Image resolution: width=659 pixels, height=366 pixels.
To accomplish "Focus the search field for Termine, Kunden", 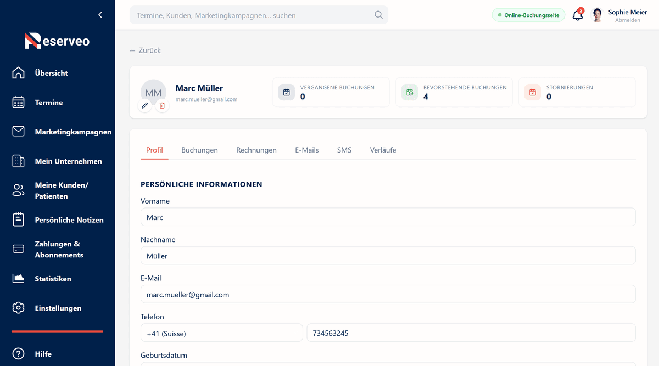I will click(x=259, y=15).
